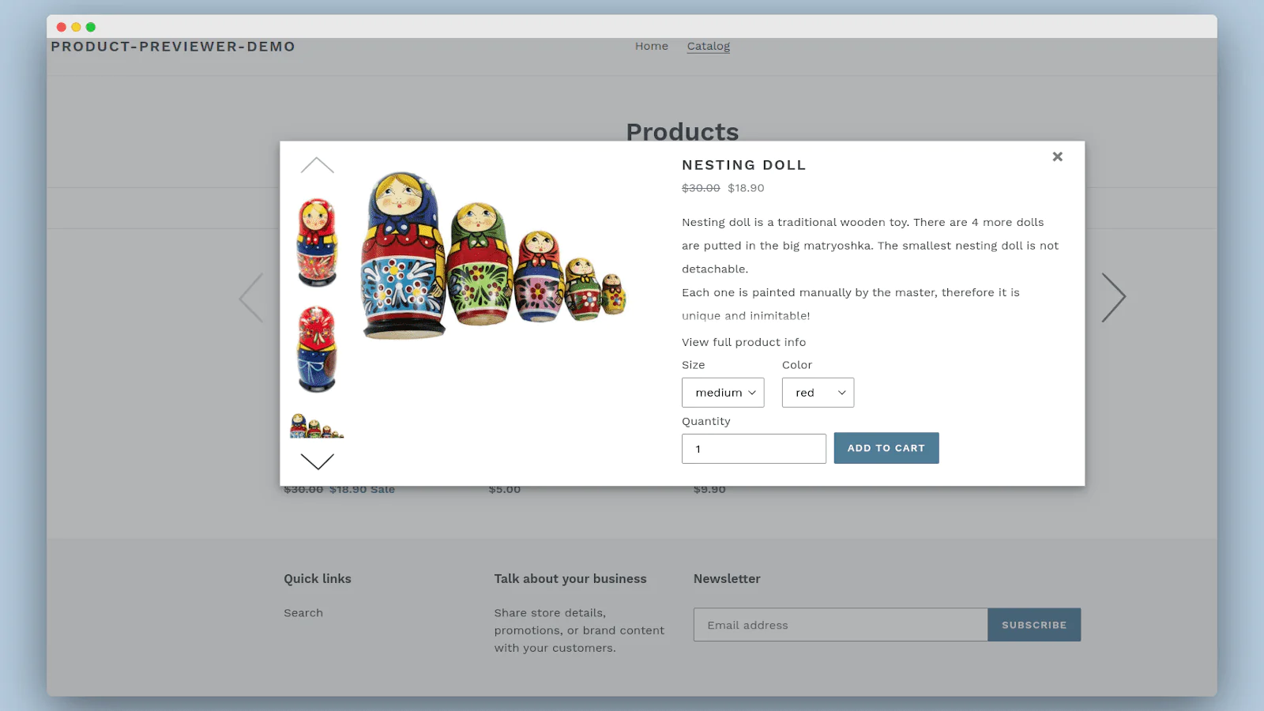Open the Color dropdown showing red
This screenshot has height=711, width=1264.
pos(818,393)
